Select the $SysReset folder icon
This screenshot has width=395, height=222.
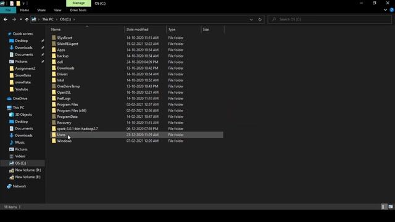point(54,38)
